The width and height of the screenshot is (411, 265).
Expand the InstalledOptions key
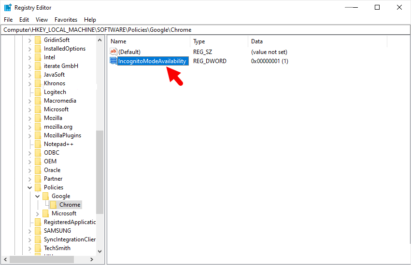coord(29,49)
